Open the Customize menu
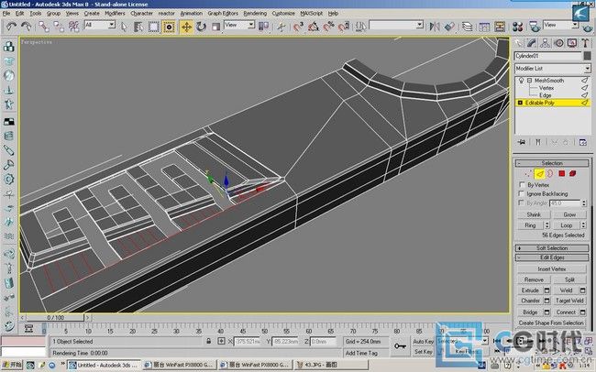 pos(283,14)
